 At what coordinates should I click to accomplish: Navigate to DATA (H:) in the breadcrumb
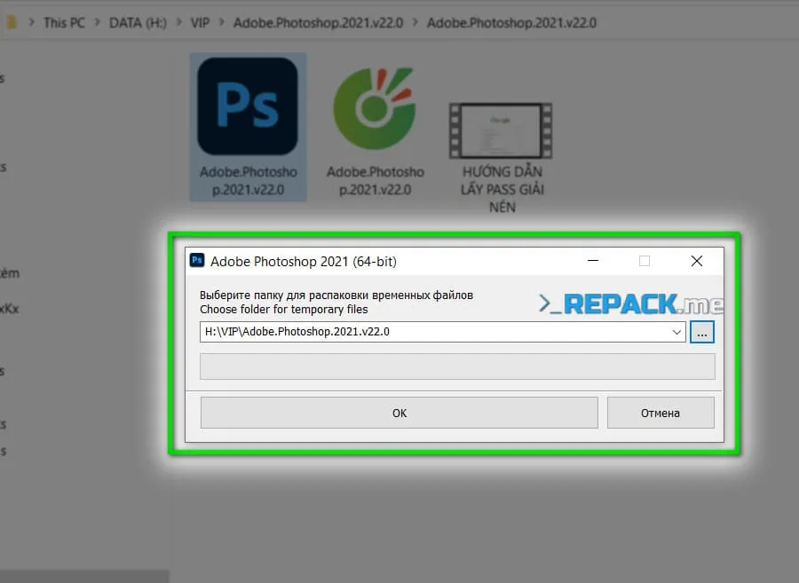tap(138, 23)
